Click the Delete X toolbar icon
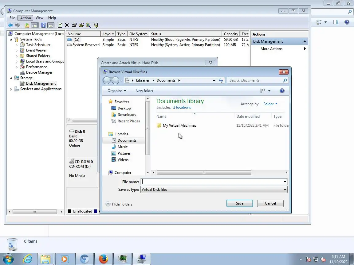 pos(67,25)
